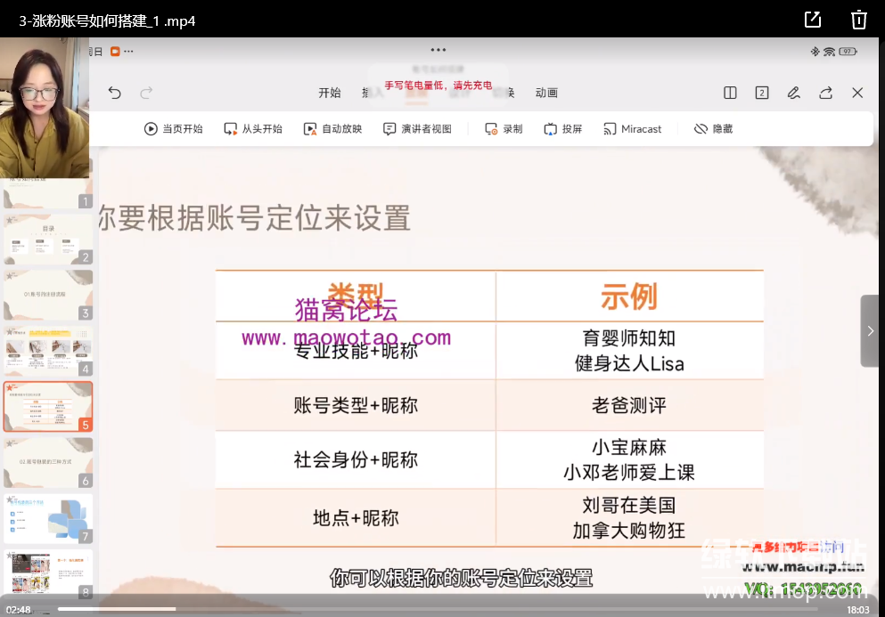The image size is (885, 617).
Task: Click the header cell 示例
Action: point(629,296)
